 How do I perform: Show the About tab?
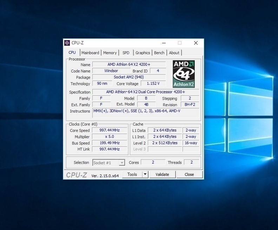coord(174,53)
